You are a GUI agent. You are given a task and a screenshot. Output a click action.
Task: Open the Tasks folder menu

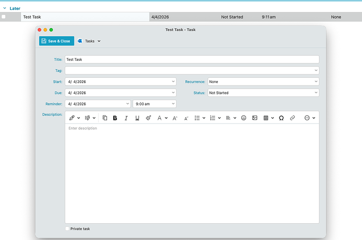pos(89,41)
